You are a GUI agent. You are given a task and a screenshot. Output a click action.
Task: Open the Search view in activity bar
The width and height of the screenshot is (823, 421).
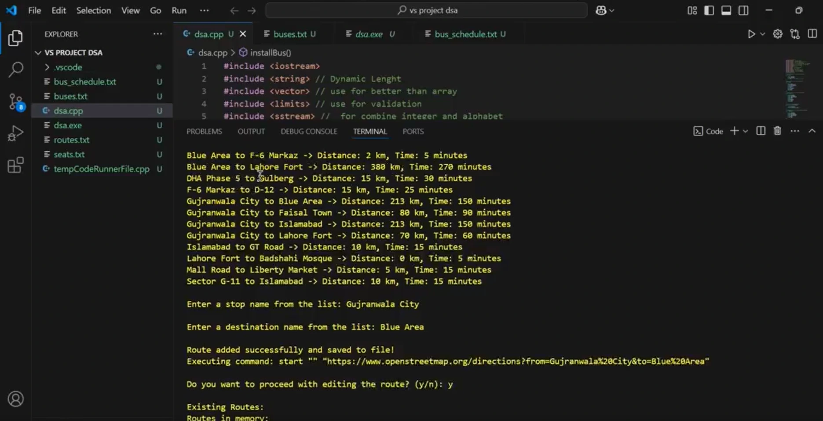pos(15,70)
